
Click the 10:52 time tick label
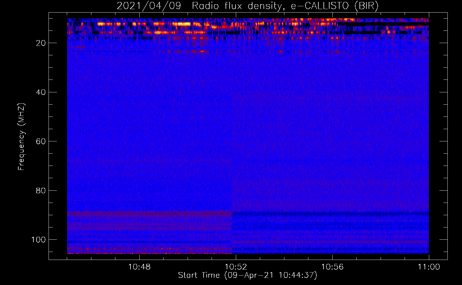coord(236,267)
